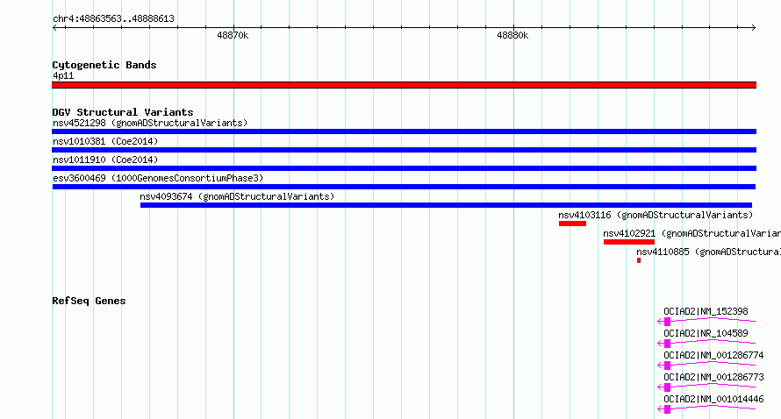Viewport: 781px width, 419px height.
Task: Click the 48880k ruler label
Action: (x=512, y=35)
